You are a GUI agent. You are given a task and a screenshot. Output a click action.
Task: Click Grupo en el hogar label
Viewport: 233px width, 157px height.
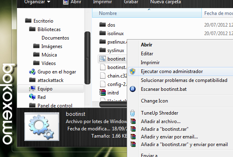[x=57, y=72]
